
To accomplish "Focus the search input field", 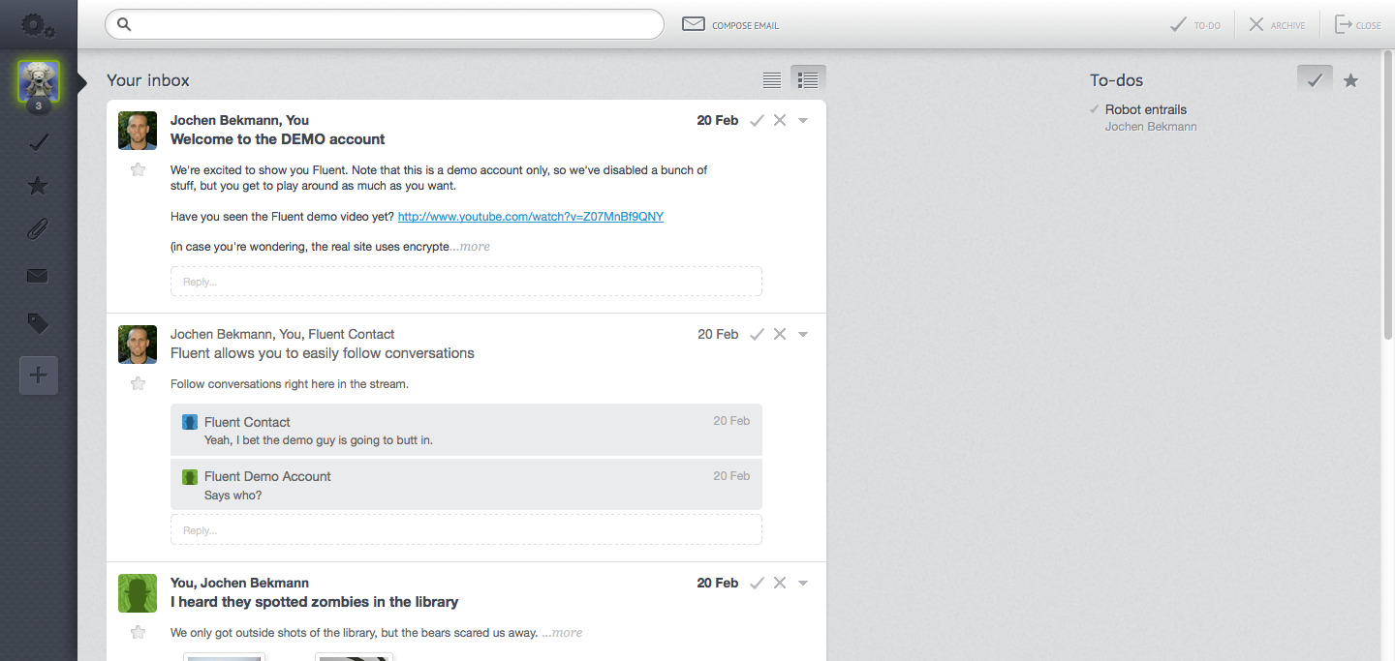I will pos(385,24).
